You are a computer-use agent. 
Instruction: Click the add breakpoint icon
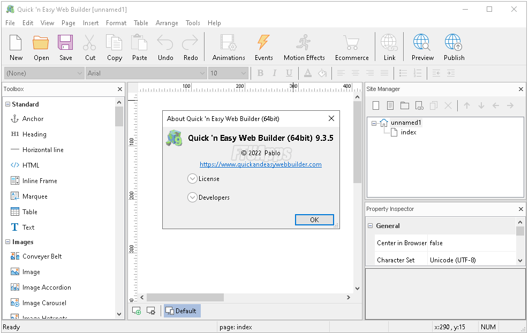click(x=137, y=311)
